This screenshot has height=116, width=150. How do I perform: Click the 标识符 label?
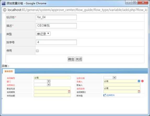10,18
